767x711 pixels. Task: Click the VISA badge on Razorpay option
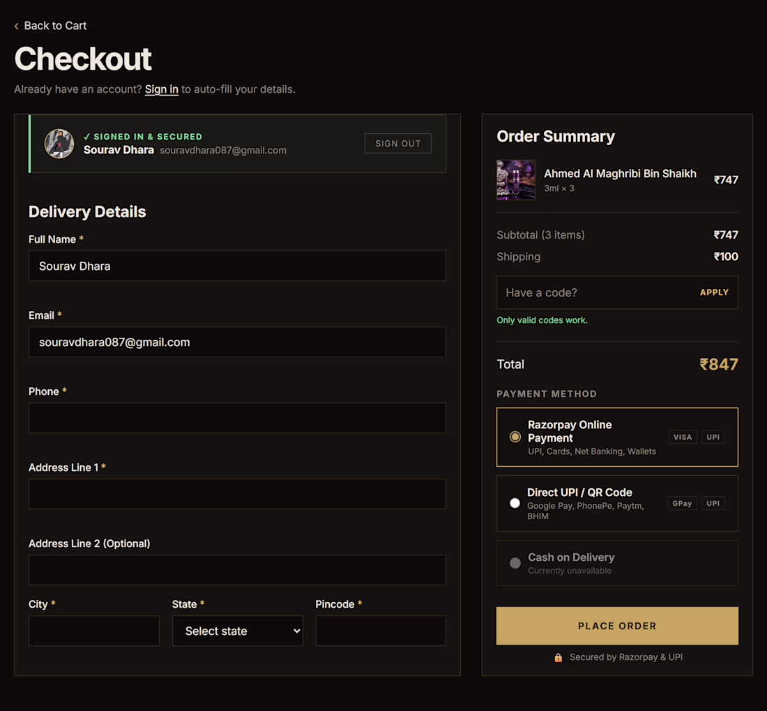(x=683, y=437)
